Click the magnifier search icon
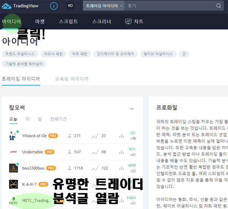Viewport: 228px width, 209px height. pos(218,6)
